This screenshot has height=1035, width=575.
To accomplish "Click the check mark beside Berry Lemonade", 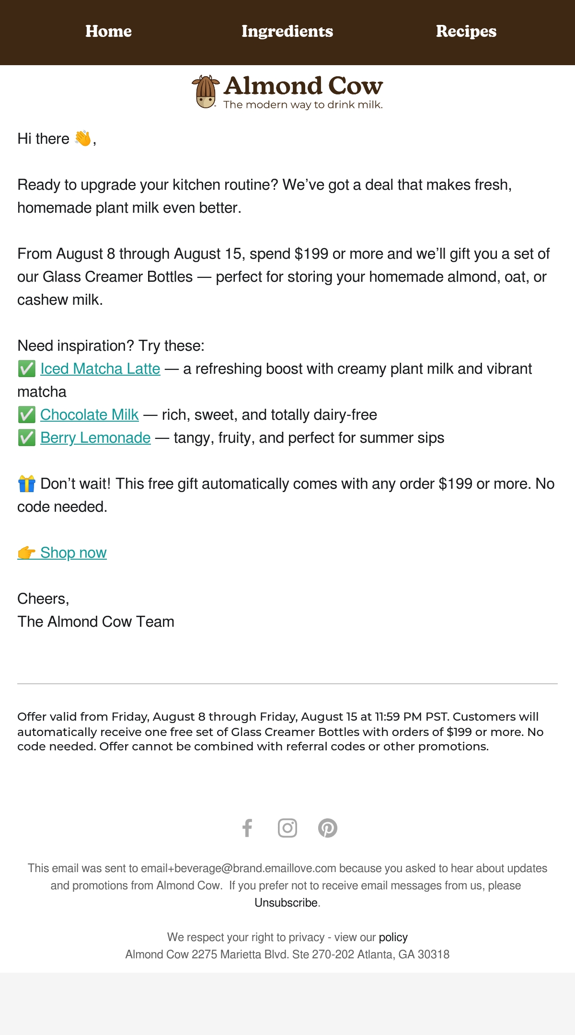I will [27, 438].
